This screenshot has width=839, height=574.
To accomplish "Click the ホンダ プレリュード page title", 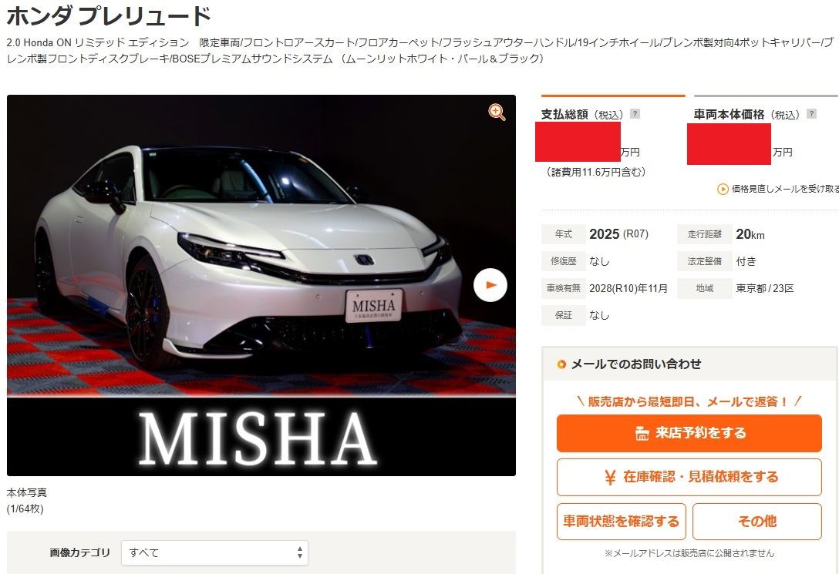I will 109,15.
